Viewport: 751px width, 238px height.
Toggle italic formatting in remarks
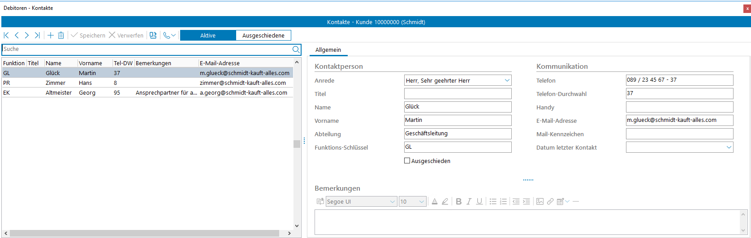pyautogui.click(x=469, y=201)
